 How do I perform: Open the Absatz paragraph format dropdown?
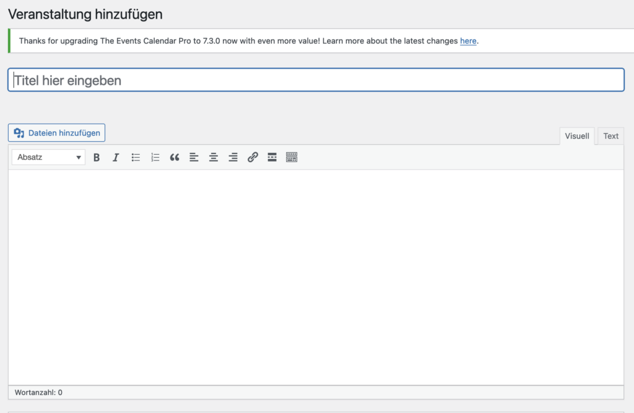tap(49, 157)
